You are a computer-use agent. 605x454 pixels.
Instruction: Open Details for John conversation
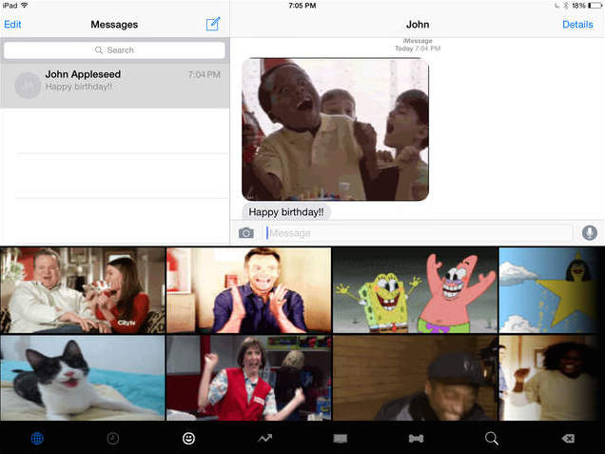tap(577, 25)
